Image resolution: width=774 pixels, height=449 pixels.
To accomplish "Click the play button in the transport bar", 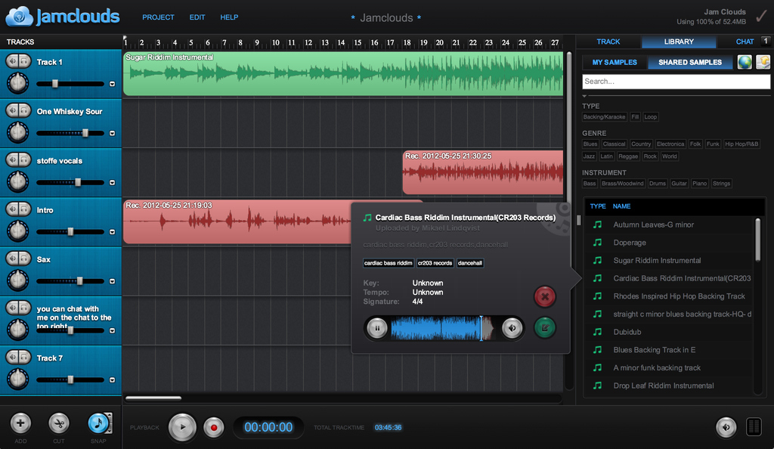I will (182, 427).
